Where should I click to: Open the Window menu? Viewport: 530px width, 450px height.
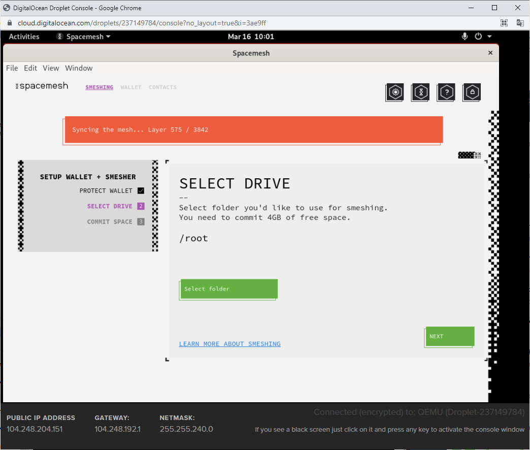tap(79, 68)
